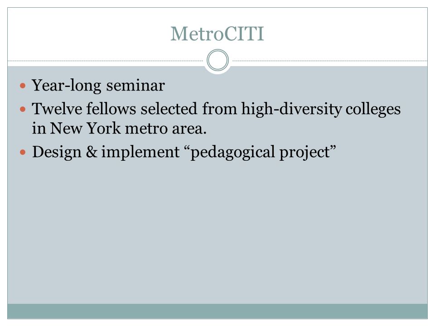435x326 pixels.
Task: Click the orange bullet before Design & implement
Action: [x=23, y=152]
